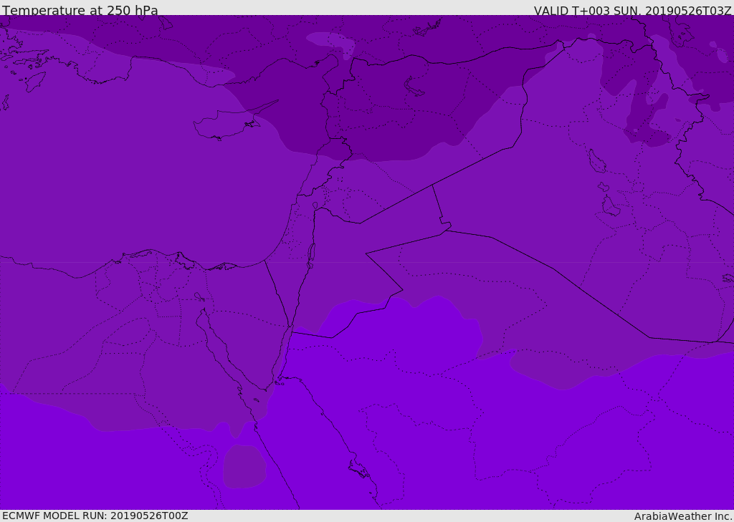Screen dimensions: 734x522
Task: Click the 'ArabiaWeather Inc' credit text
Action: tap(683, 516)
